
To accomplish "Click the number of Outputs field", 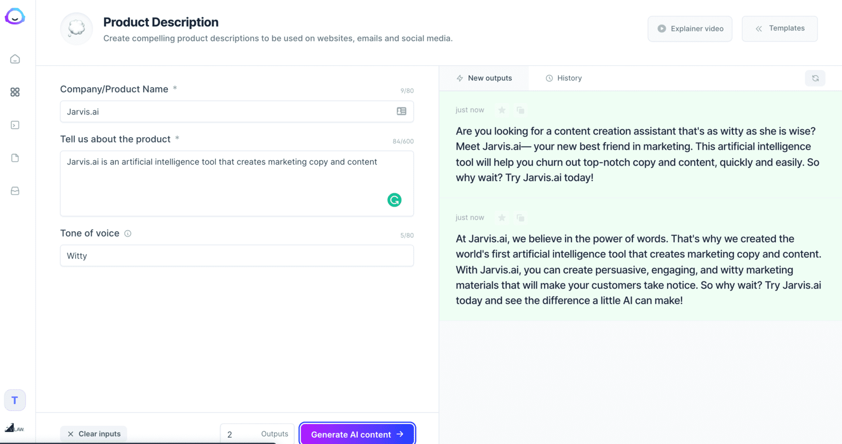I will (x=257, y=434).
